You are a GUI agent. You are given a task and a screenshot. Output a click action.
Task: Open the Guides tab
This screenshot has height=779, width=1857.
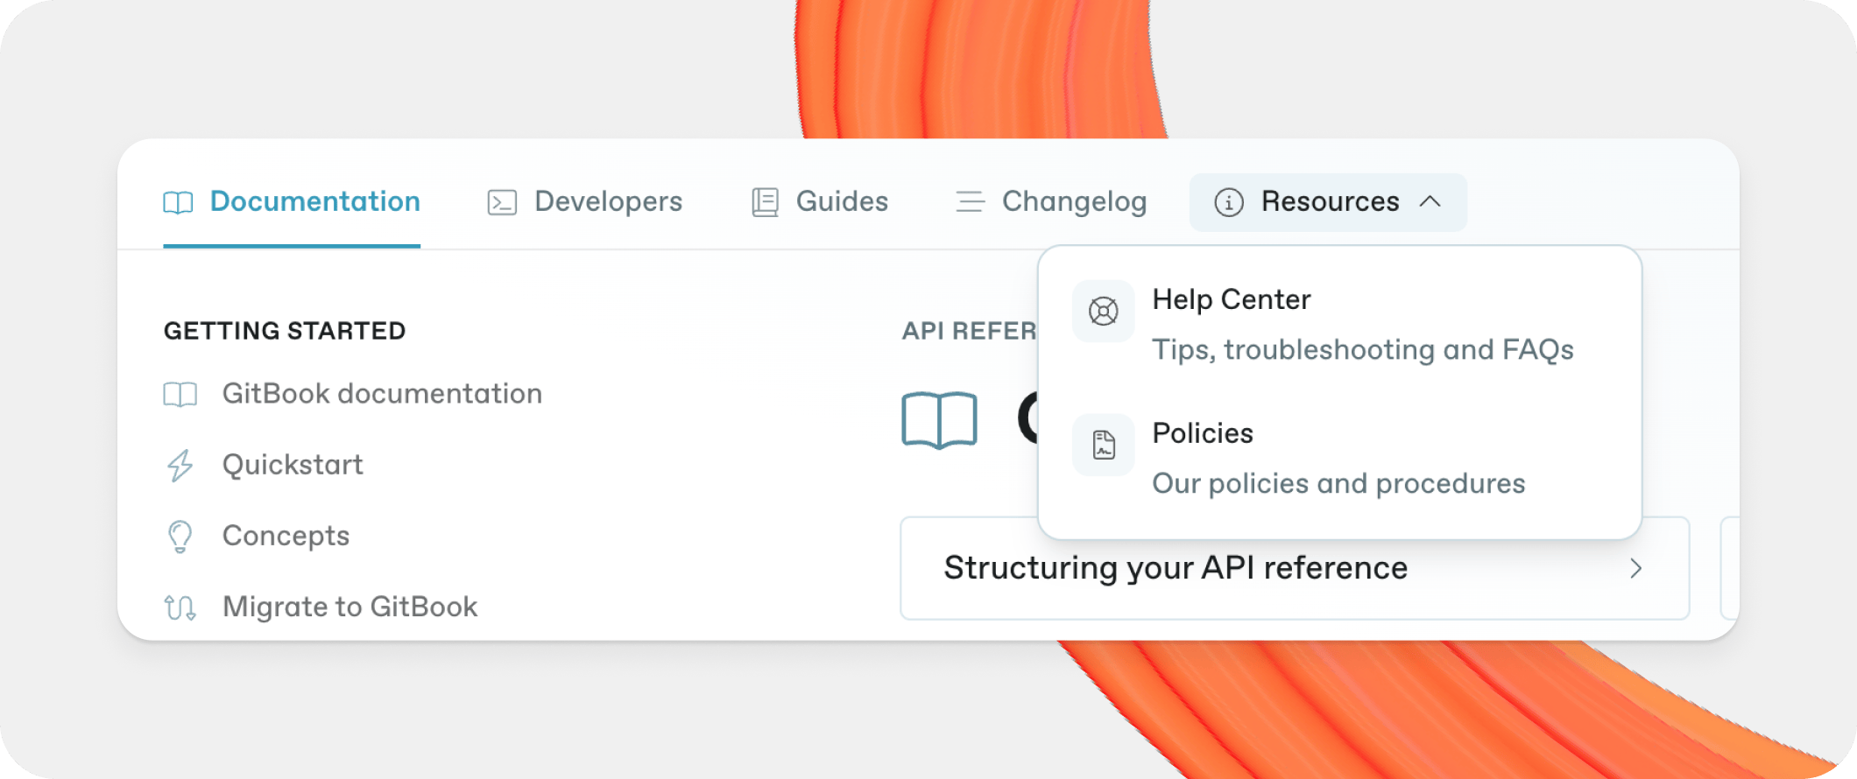coord(841,202)
